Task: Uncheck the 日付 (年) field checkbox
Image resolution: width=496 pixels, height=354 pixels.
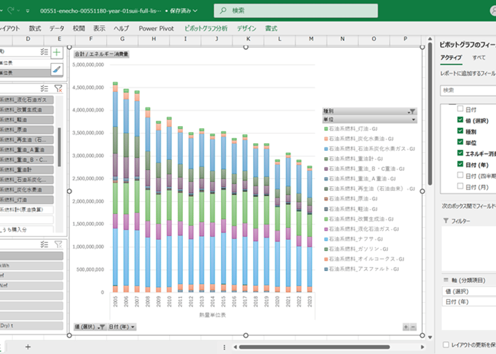Action: pos(460,164)
